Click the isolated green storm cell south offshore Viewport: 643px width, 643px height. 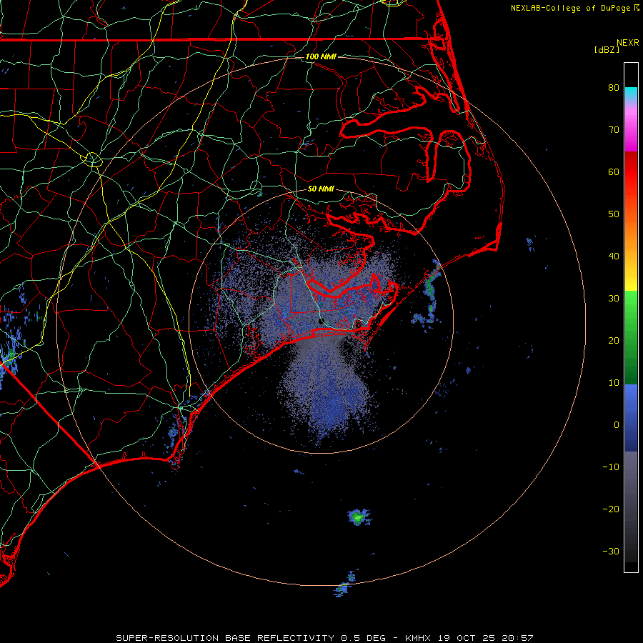point(359,517)
